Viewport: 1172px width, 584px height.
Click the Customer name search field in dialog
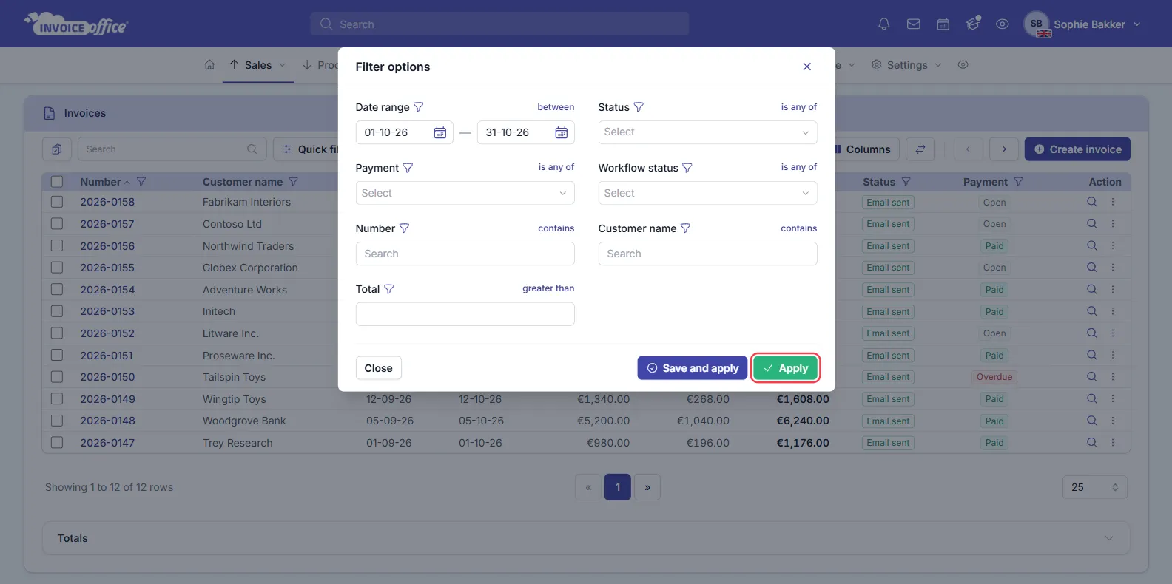(x=707, y=254)
